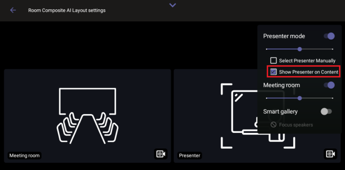Uncheck the Show Presenter on Content checkbox
The image size is (345, 170).
point(274,72)
